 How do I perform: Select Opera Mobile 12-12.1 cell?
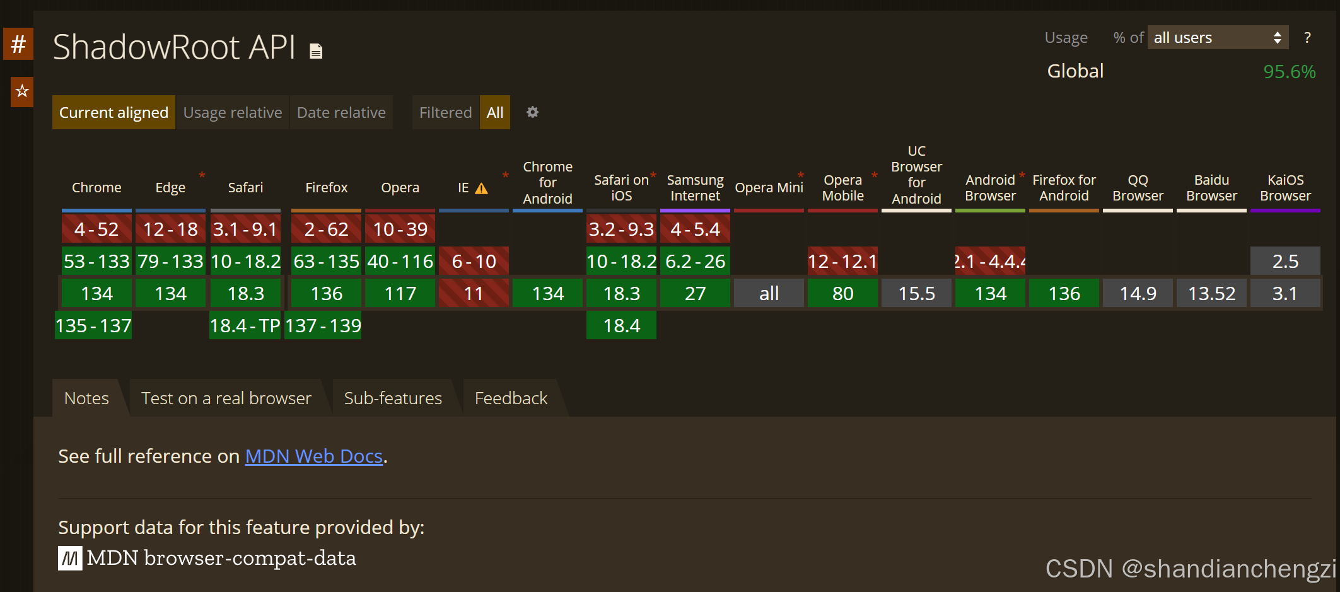point(842,261)
